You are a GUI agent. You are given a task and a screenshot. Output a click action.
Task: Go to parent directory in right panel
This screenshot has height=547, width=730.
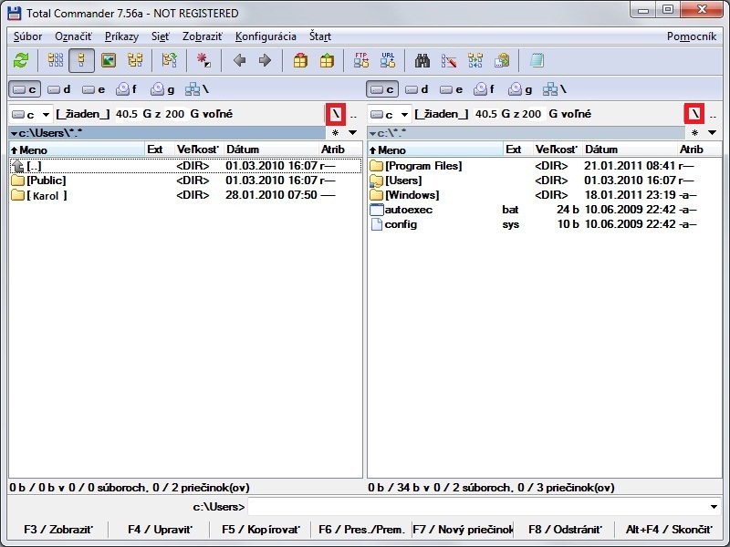713,115
